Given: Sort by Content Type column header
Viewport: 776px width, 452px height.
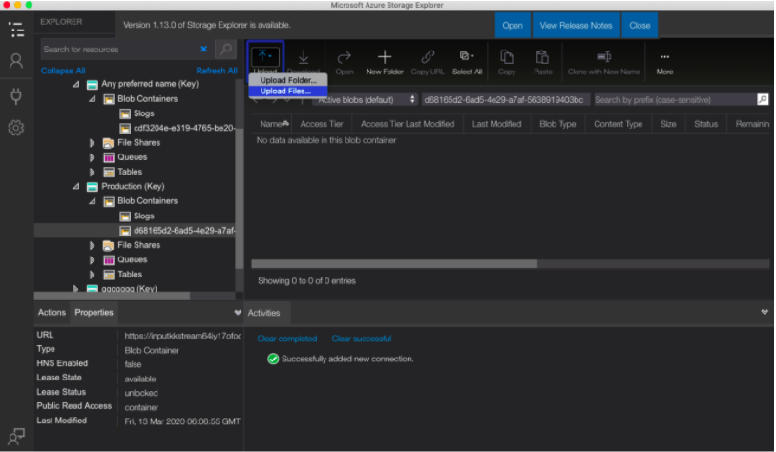Looking at the screenshot, I should pyautogui.click(x=619, y=124).
